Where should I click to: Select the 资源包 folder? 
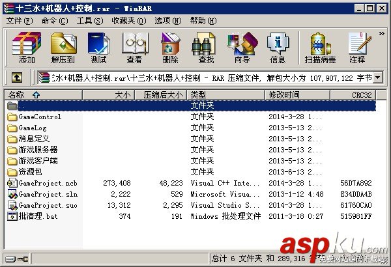(25, 172)
